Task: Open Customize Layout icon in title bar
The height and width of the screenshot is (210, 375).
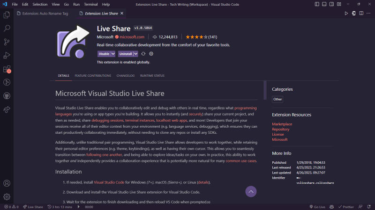Action: pos(339,4)
